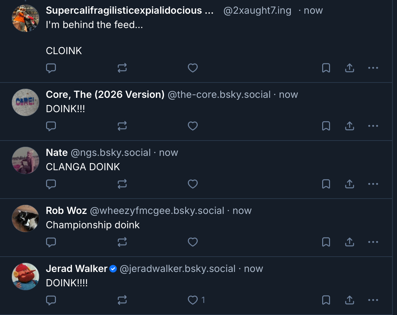This screenshot has width=397, height=315.
Task: Open the three-dot menu on Nate's post
Action: click(373, 184)
